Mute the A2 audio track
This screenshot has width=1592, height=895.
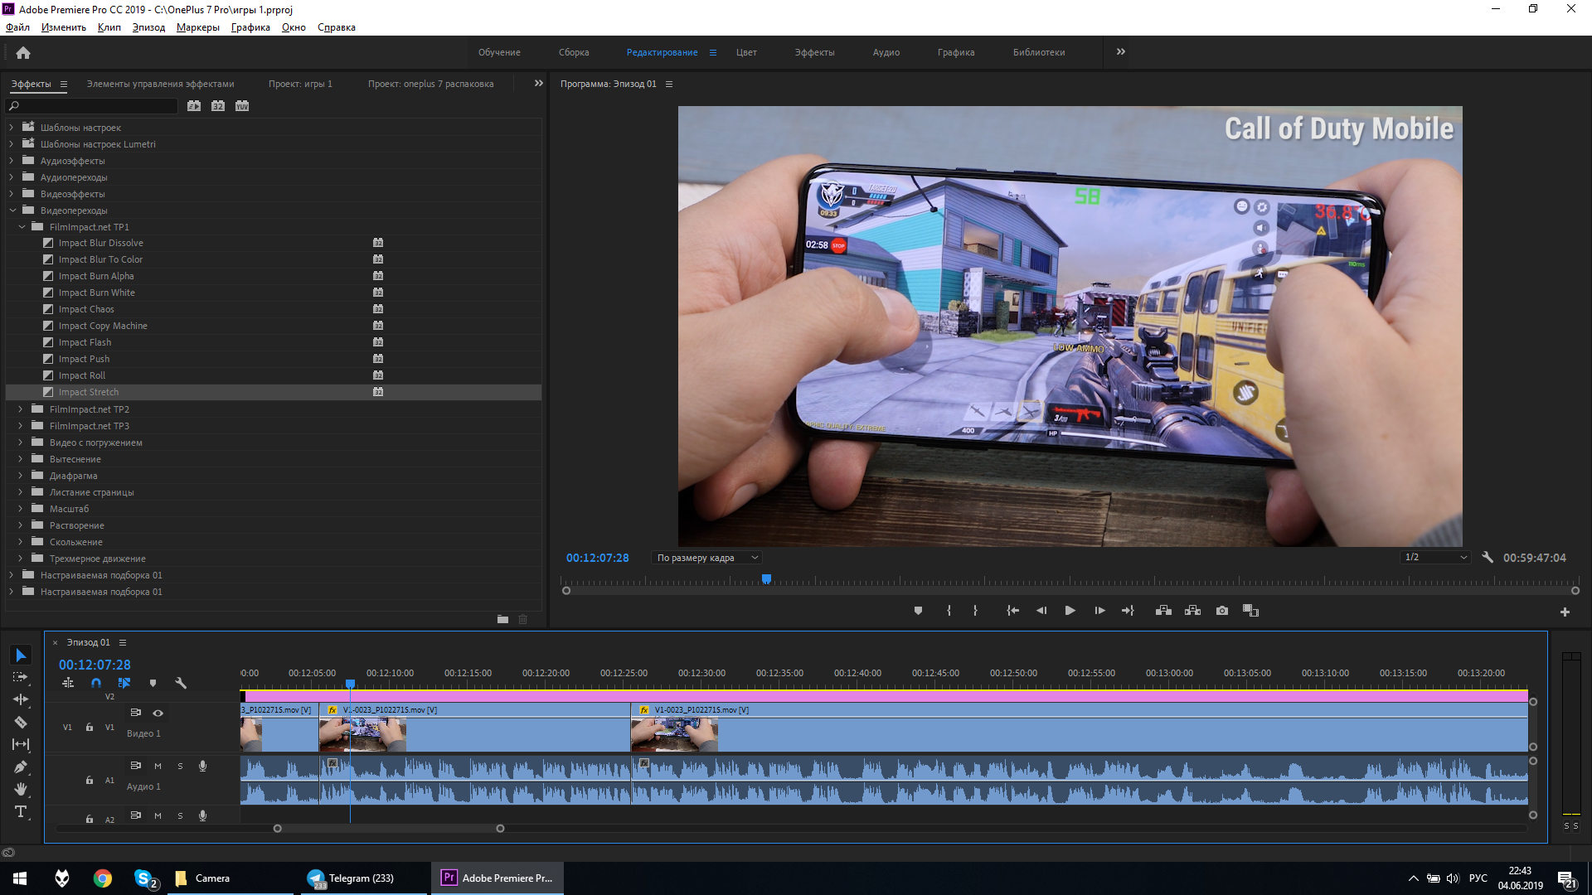point(158,815)
